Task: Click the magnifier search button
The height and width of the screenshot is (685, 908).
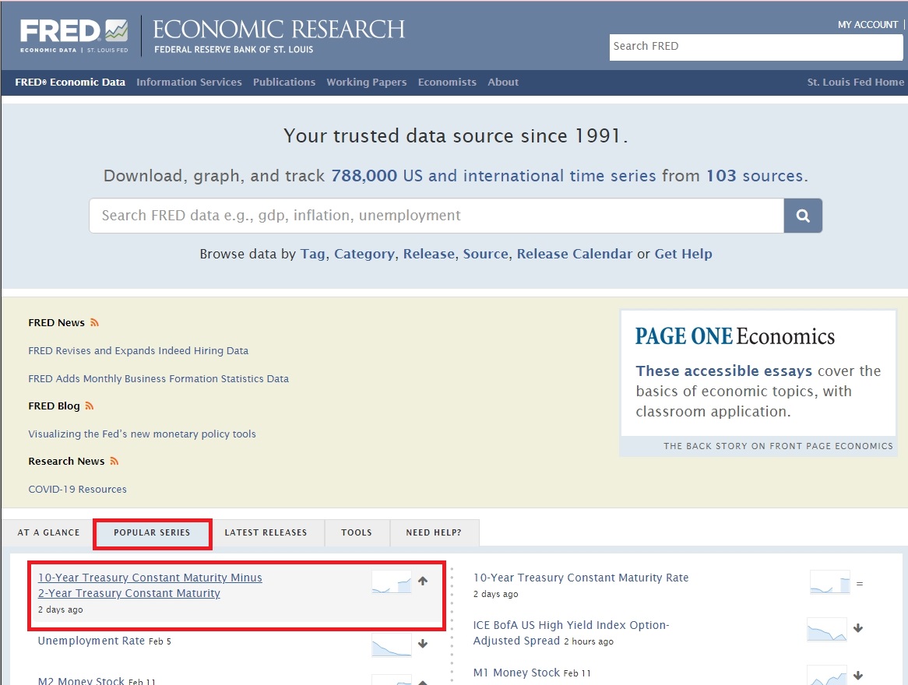Action: pos(803,216)
